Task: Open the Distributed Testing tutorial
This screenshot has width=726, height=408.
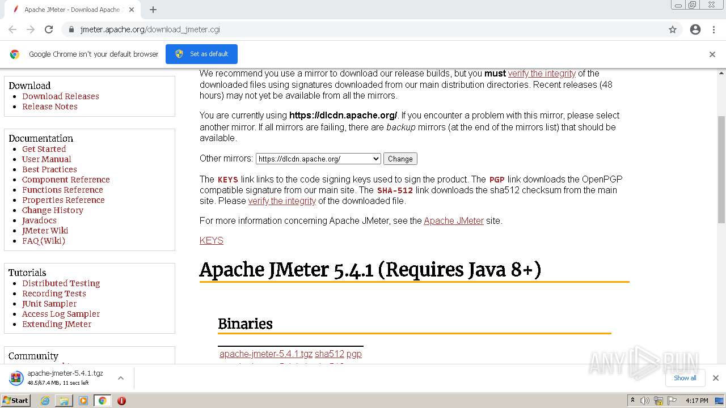Action: (x=61, y=283)
